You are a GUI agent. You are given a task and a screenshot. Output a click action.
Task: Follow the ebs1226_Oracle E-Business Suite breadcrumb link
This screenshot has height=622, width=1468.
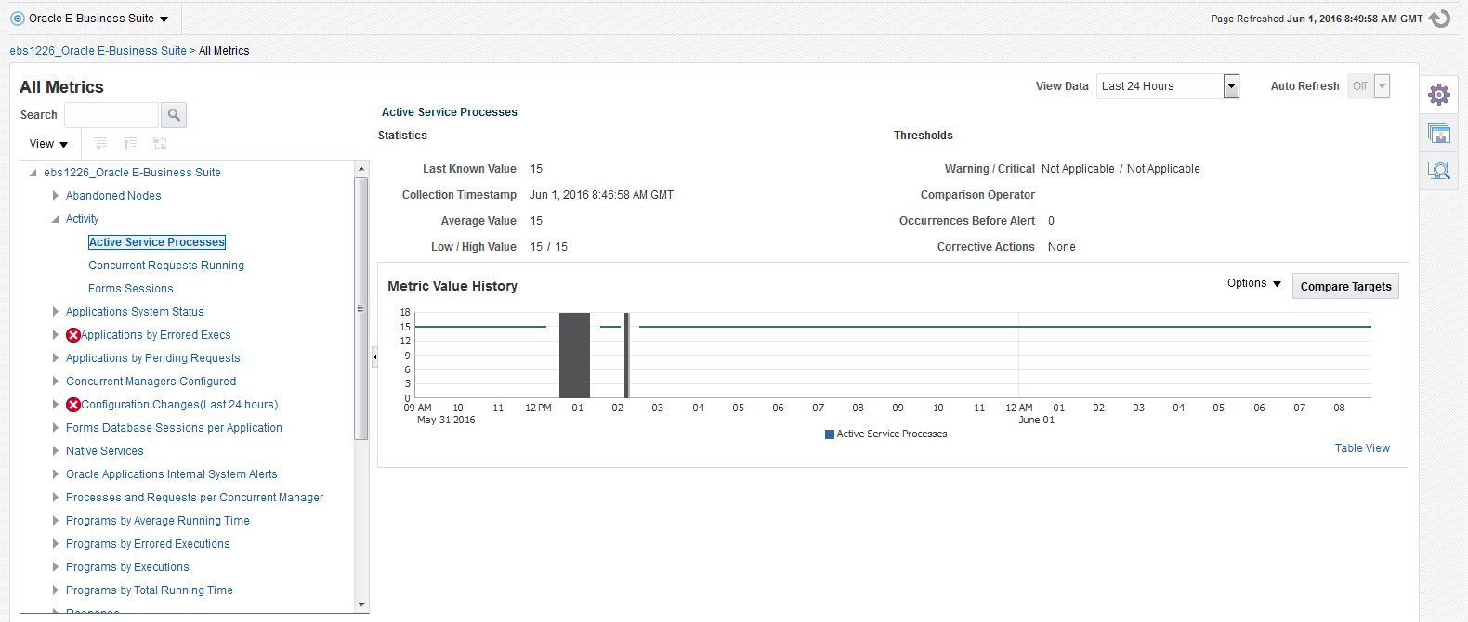tap(98, 51)
